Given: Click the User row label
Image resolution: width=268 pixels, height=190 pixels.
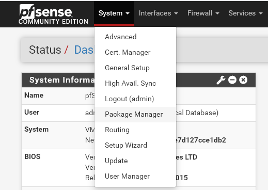Looking at the screenshot, I should point(32,112).
